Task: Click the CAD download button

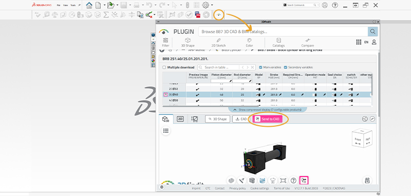Action: coord(241,119)
